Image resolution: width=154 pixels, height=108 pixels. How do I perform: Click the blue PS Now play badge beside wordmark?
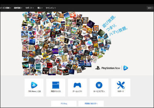click(x=126, y=68)
